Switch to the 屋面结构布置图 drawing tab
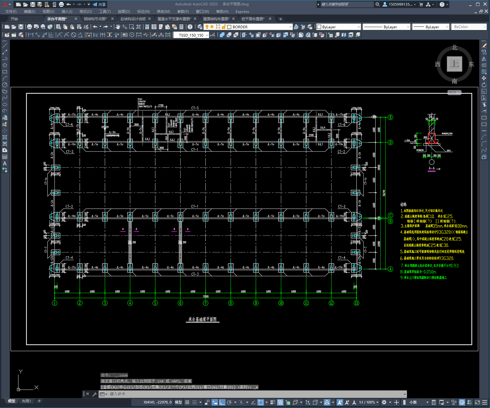Viewport: 490px width, 408px height. pos(216,19)
